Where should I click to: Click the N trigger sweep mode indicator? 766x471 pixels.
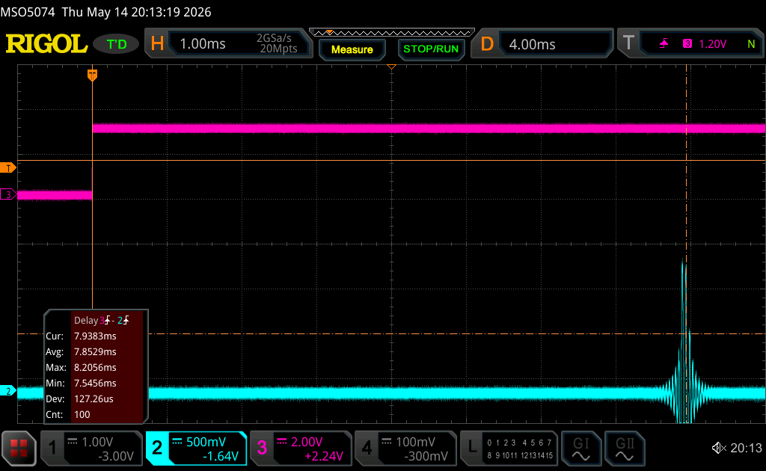click(751, 44)
